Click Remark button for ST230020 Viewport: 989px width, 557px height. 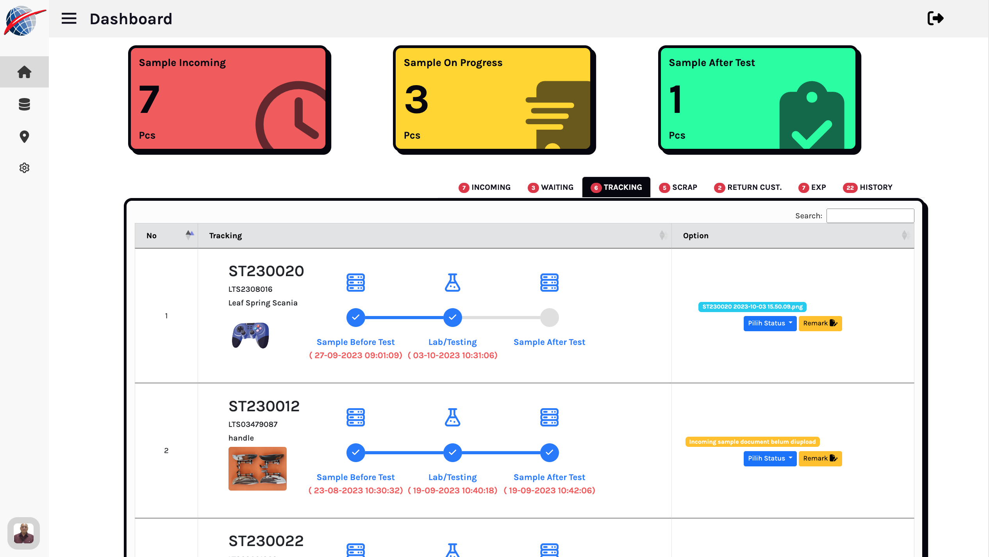point(820,323)
